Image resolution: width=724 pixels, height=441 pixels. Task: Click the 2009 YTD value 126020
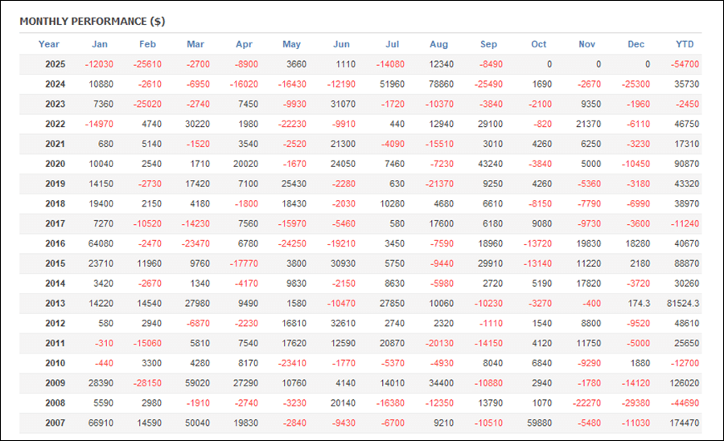[x=683, y=383]
